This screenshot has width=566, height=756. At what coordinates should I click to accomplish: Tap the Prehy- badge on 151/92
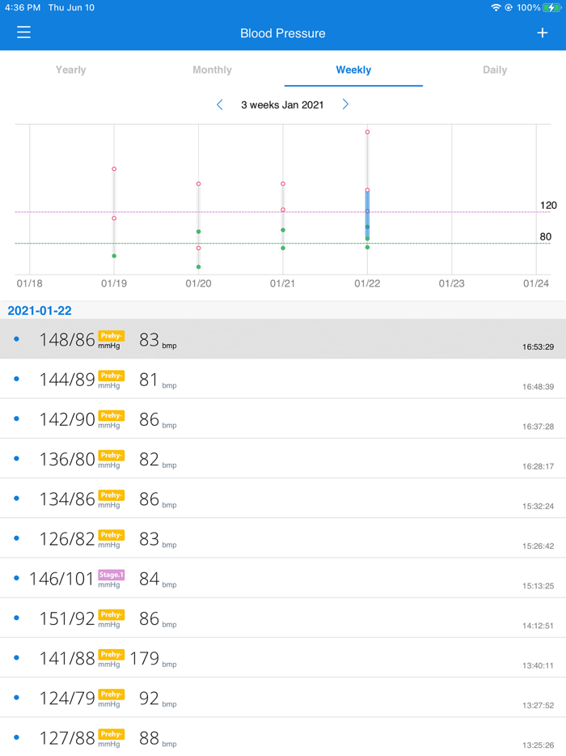[112, 614]
